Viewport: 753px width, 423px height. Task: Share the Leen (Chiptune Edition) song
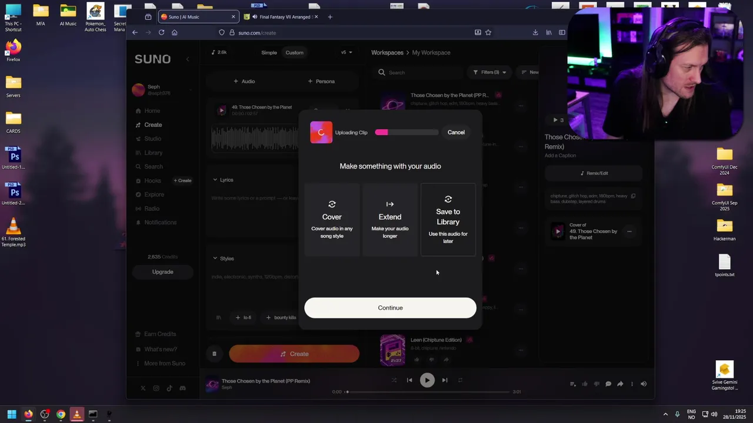tap(446, 360)
